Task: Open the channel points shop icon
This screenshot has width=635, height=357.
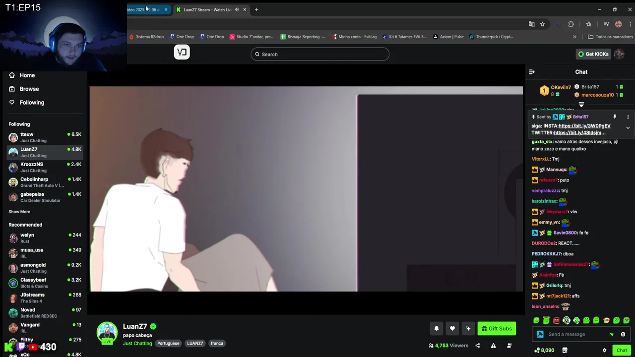Action: tap(565, 350)
